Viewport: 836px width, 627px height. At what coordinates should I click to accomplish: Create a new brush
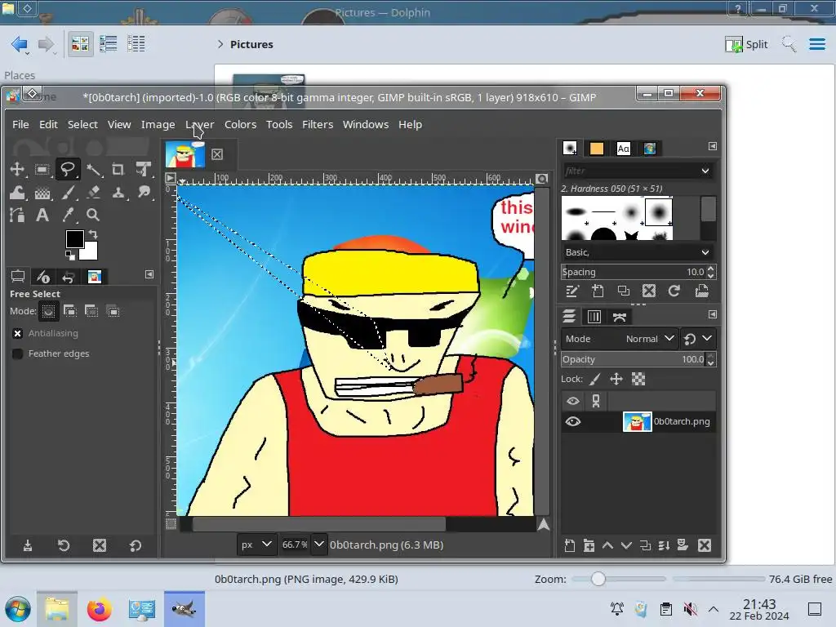[598, 291]
